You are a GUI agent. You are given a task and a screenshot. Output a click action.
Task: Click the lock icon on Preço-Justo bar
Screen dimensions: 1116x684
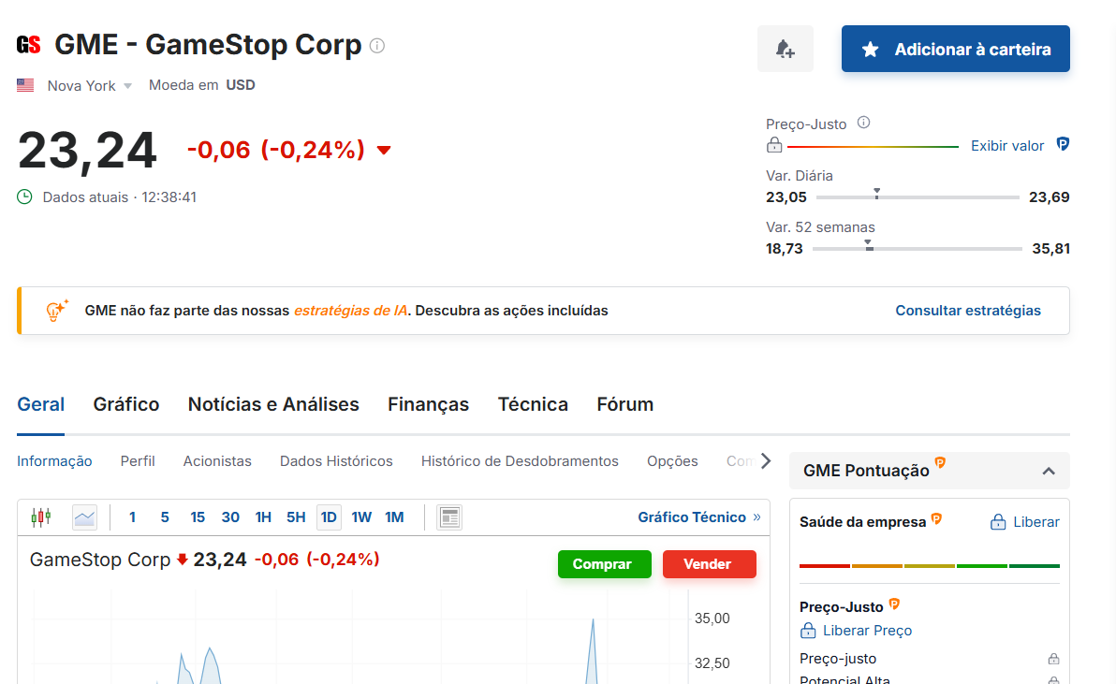[x=774, y=145]
